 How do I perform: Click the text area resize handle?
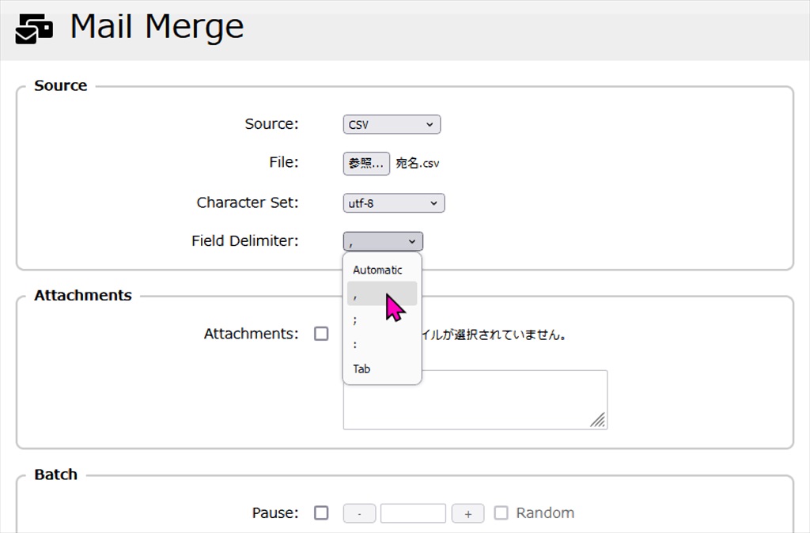pos(599,421)
